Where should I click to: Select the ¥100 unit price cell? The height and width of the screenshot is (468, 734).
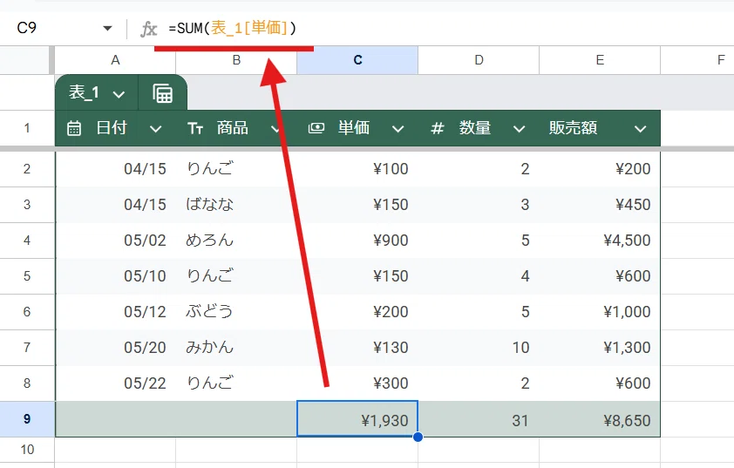point(357,169)
